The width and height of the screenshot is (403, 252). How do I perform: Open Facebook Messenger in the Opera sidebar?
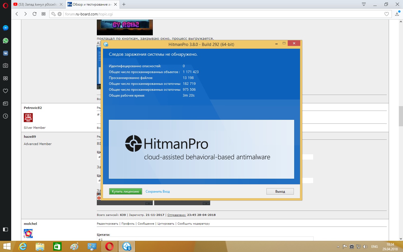click(x=6, y=28)
